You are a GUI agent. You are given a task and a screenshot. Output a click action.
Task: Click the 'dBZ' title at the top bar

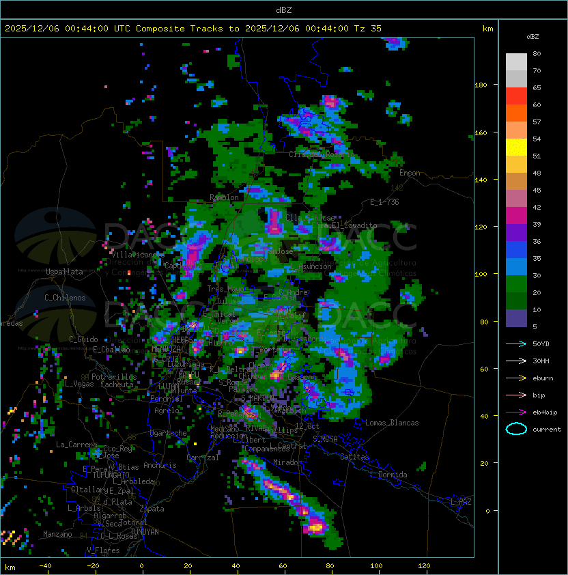point(284,10)
